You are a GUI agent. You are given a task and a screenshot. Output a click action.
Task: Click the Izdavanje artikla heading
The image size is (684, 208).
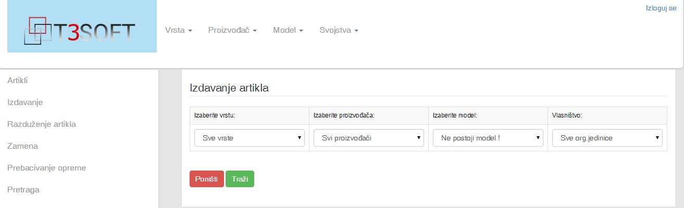tap(229, 88)
